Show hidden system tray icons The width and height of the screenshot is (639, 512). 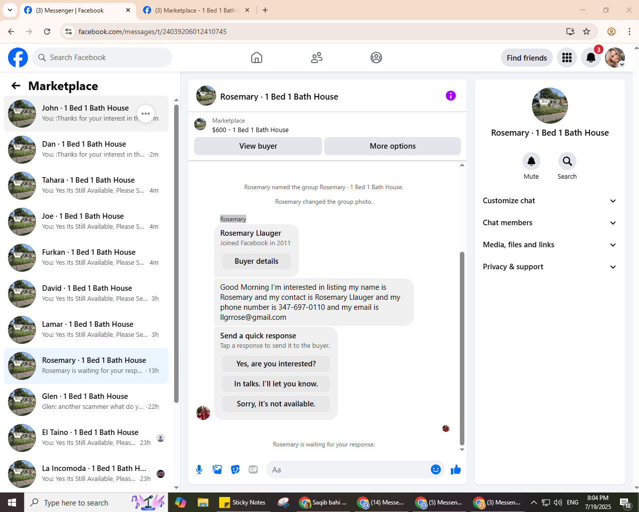(x=533, y=502)
